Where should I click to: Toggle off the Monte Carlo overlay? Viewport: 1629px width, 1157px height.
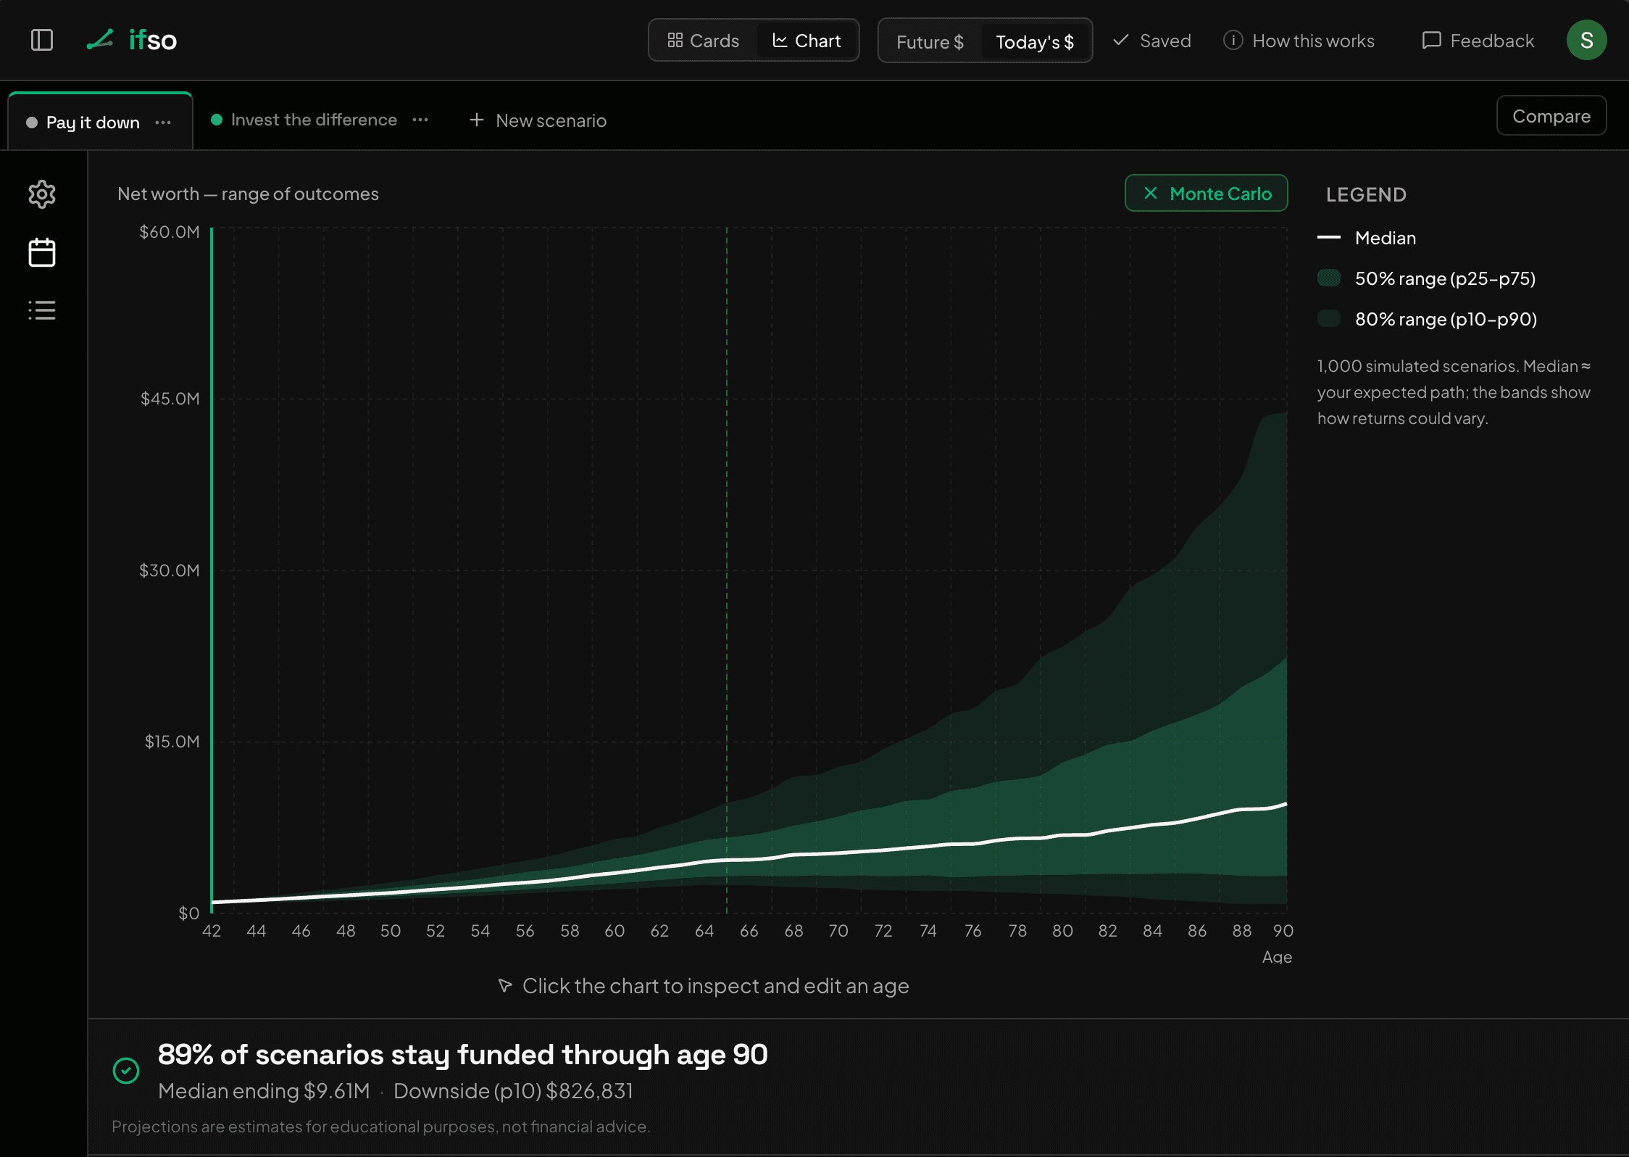coord(1206,193)
